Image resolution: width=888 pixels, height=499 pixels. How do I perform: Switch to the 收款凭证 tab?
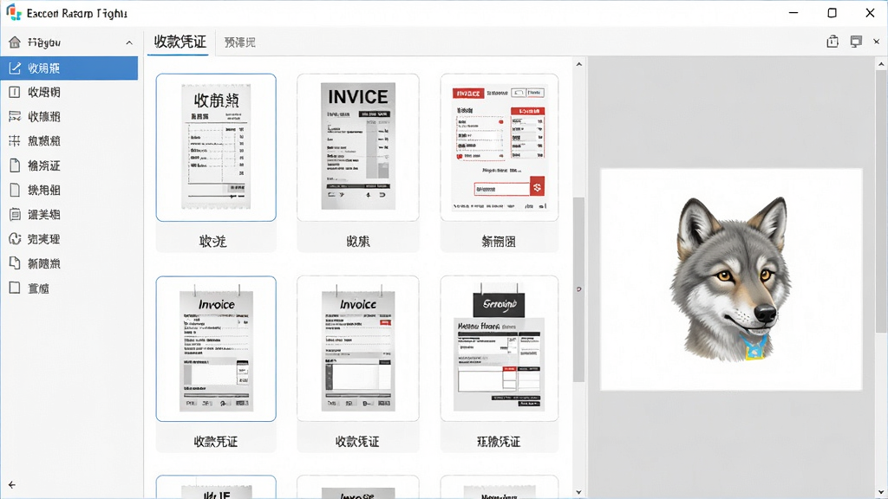click(x=180, y=42)
